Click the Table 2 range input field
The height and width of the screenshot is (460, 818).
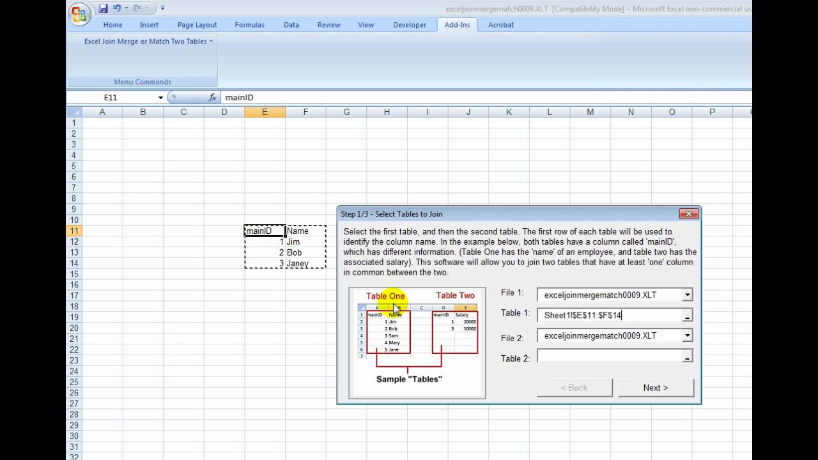tap(609, 356)
